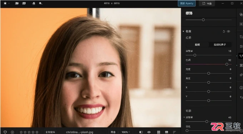
Task: Click the add image icon in top bar
Action: pos(24,3)
